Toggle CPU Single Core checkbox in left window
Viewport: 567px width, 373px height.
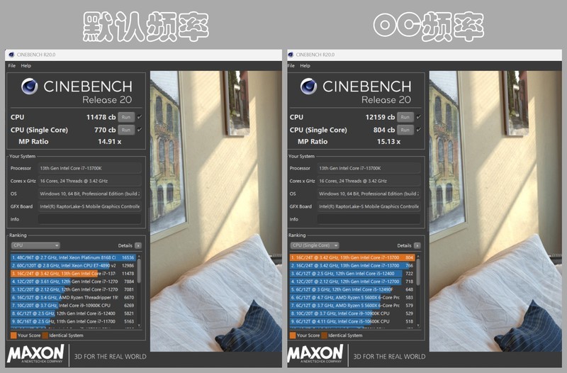(x=139, y=130)
